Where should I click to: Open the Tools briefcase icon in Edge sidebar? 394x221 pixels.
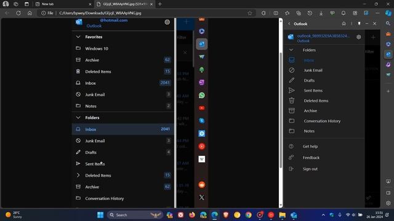click(x=388, y=34)
